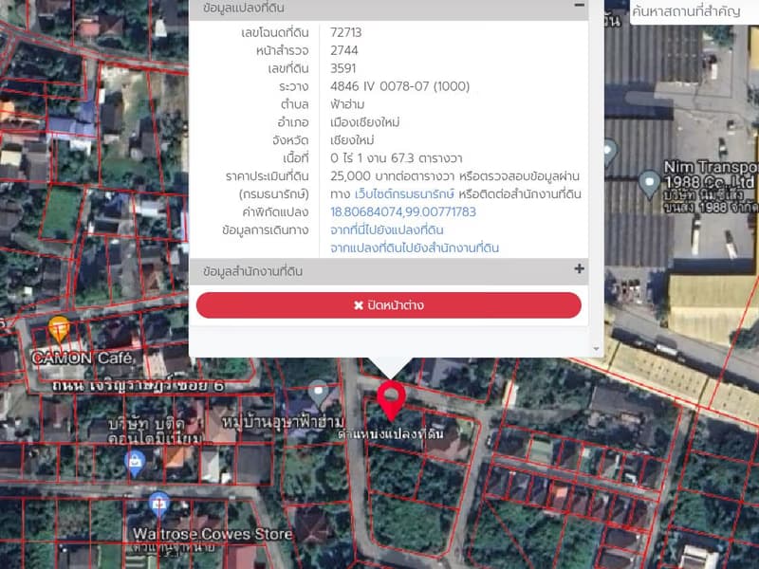
Task: Collapse the ข้อมูลแปลงที่ดิน section with minus icon
Action: click(x=579, y=6)
